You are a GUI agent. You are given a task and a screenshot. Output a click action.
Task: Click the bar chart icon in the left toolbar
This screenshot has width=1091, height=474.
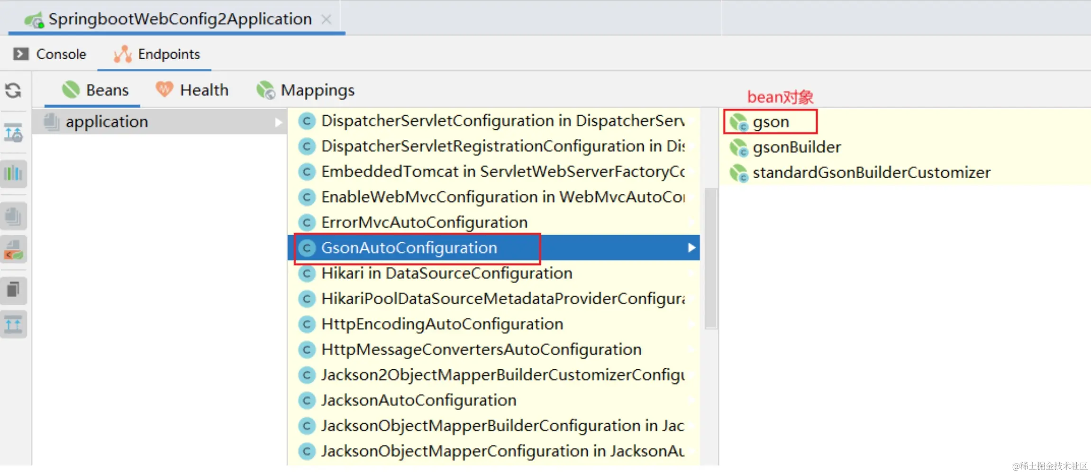tap(13, 173)
